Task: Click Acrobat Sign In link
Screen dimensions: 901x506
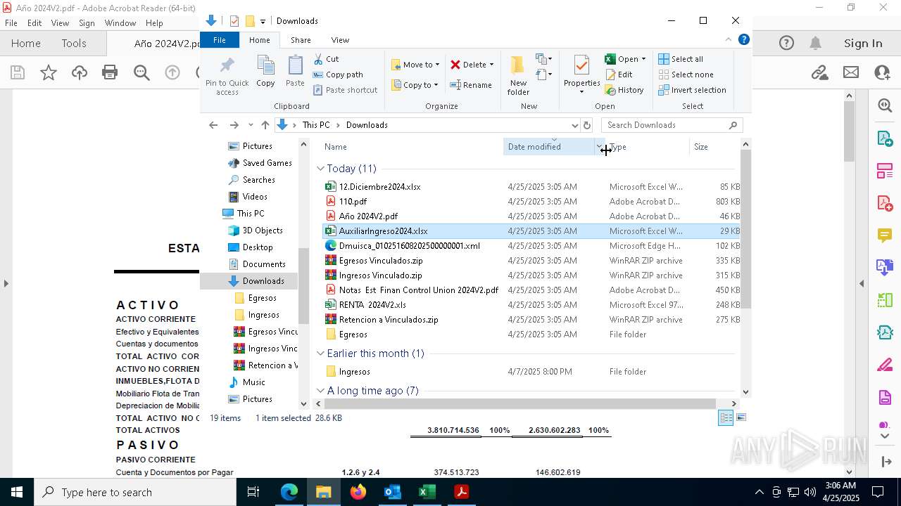Action: [x=863, y=44]
